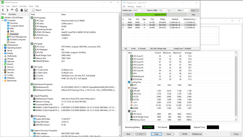The height and width of the screenshot is (137, 243).
Task: Open the AIDA64 Favorites menu
Action: pyautogui.click(x=23, y=6)
